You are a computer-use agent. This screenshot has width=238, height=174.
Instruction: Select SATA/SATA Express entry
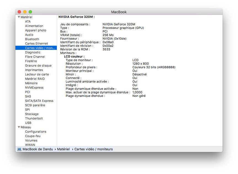coord(39,101)
